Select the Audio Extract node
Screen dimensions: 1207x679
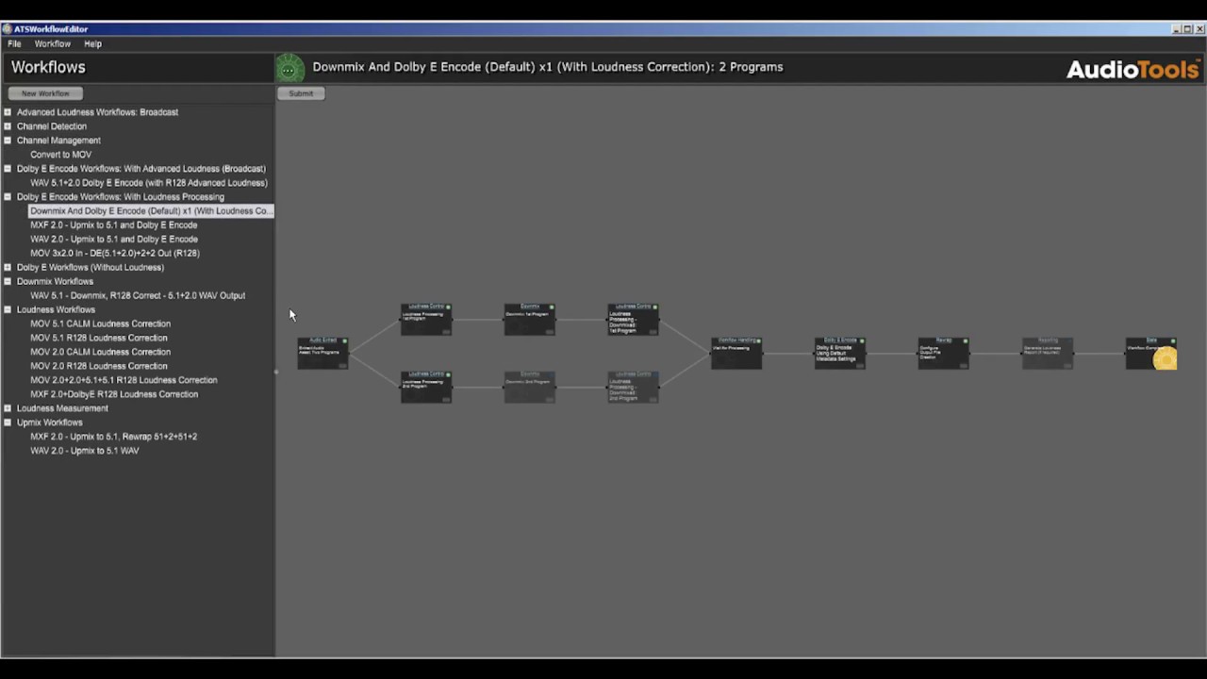pyautogui.click(x=322, y=353)
